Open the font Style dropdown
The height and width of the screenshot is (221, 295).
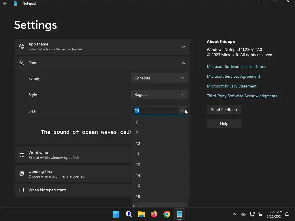pos(159,94)
